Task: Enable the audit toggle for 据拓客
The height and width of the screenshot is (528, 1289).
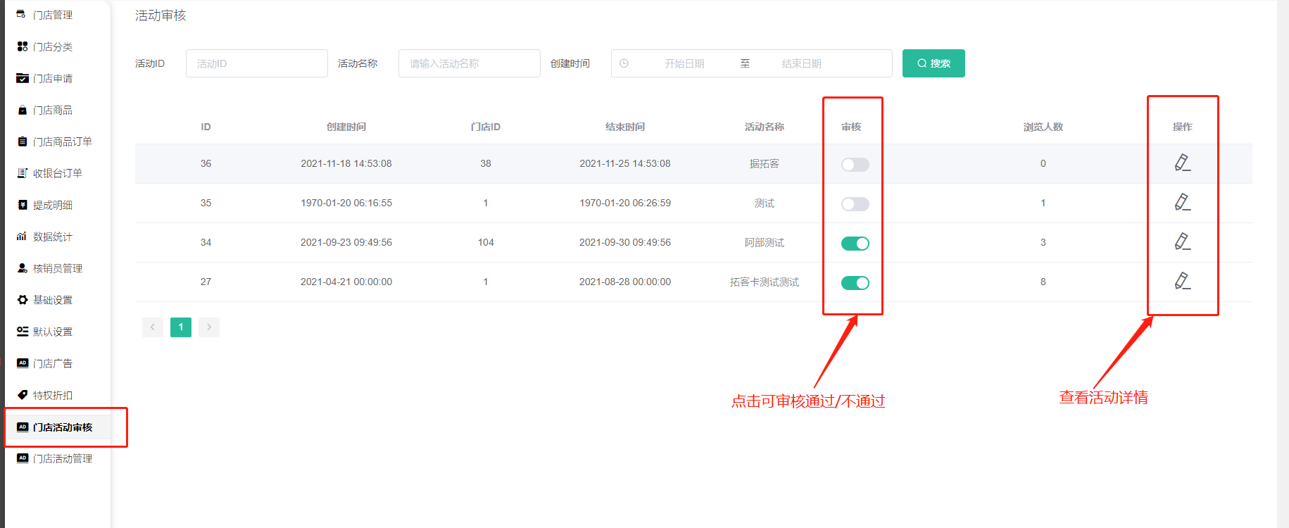Action: pos(855,165)
